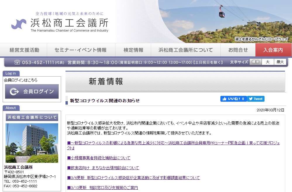The height and width of the screenshot is (192, 292).
Task: Click the 会員ログイン login button
Action: tap(32, 91)
